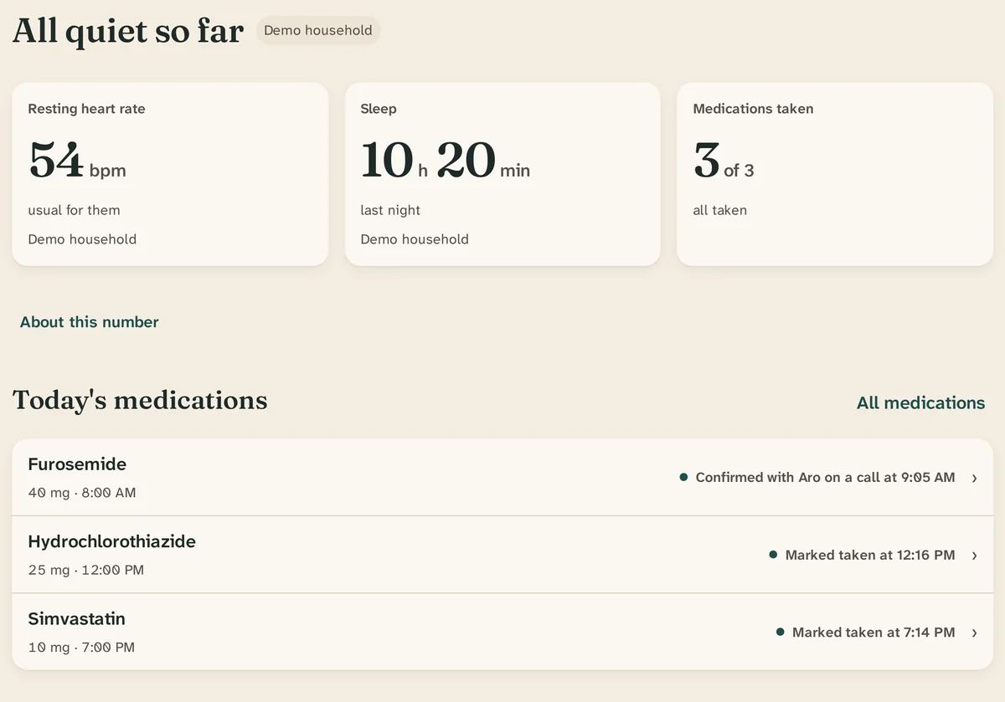Click Confirmed with Aro on a call status
The width and height of the screenshot is (1005, 702).
click(825, 478)
